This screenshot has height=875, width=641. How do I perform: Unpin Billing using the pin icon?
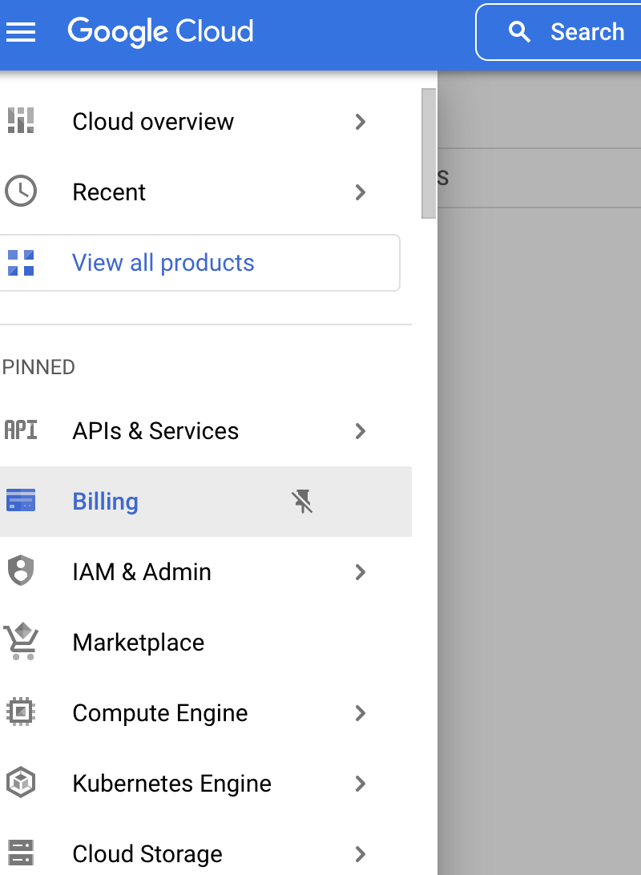point(302,501)
